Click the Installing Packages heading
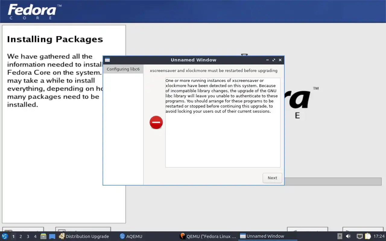The height and width of the screenshot is (241, 386). tap(55, 39)
